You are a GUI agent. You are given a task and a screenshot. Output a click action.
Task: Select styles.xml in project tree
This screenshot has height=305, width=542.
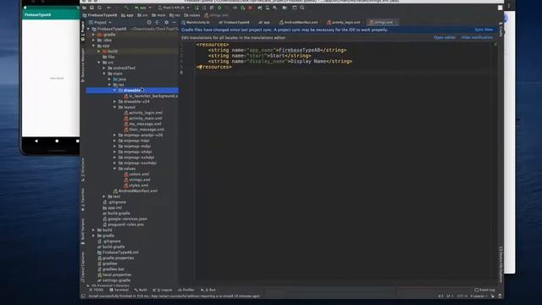pos(139,186)
